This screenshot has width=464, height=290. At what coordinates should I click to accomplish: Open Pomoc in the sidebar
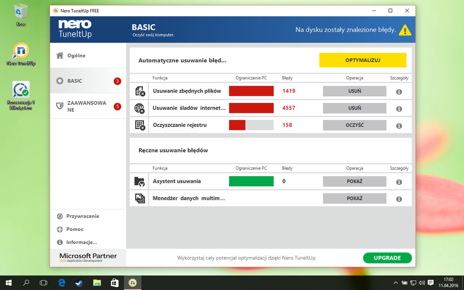pos(75,229)
